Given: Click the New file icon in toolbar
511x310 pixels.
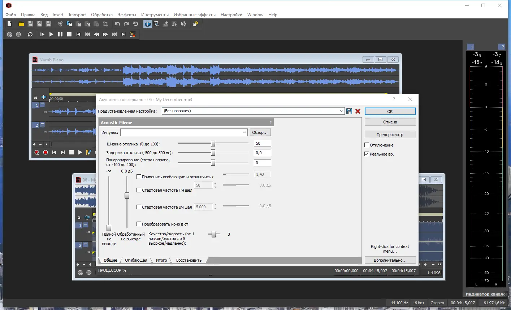Looking at the screenshot, I should pos(10,24).
